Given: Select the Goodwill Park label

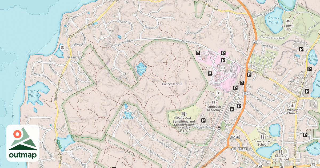Looking at the screenshot, I should pyautogui.click(x=288, y=27).
